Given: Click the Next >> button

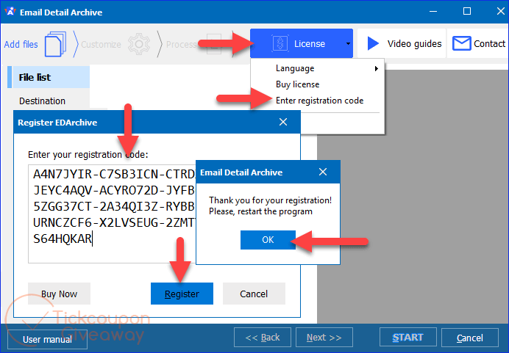Looking at the screenshot, I should coord(324,338).
